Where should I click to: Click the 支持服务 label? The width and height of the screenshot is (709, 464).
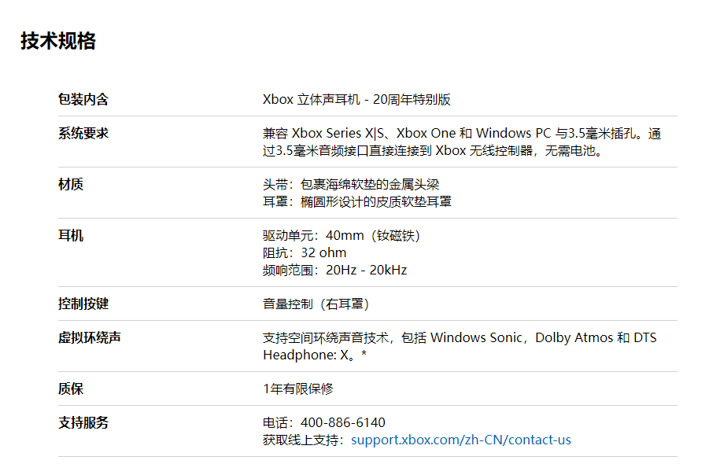tap(83, 422)
